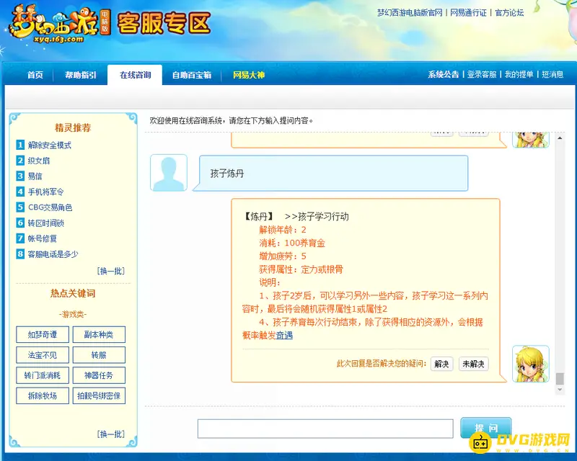577x461 pixels.
Task: Click the 获得属性：定力或根骨 line
Action: pyautogui.click(x=301, y=269)
